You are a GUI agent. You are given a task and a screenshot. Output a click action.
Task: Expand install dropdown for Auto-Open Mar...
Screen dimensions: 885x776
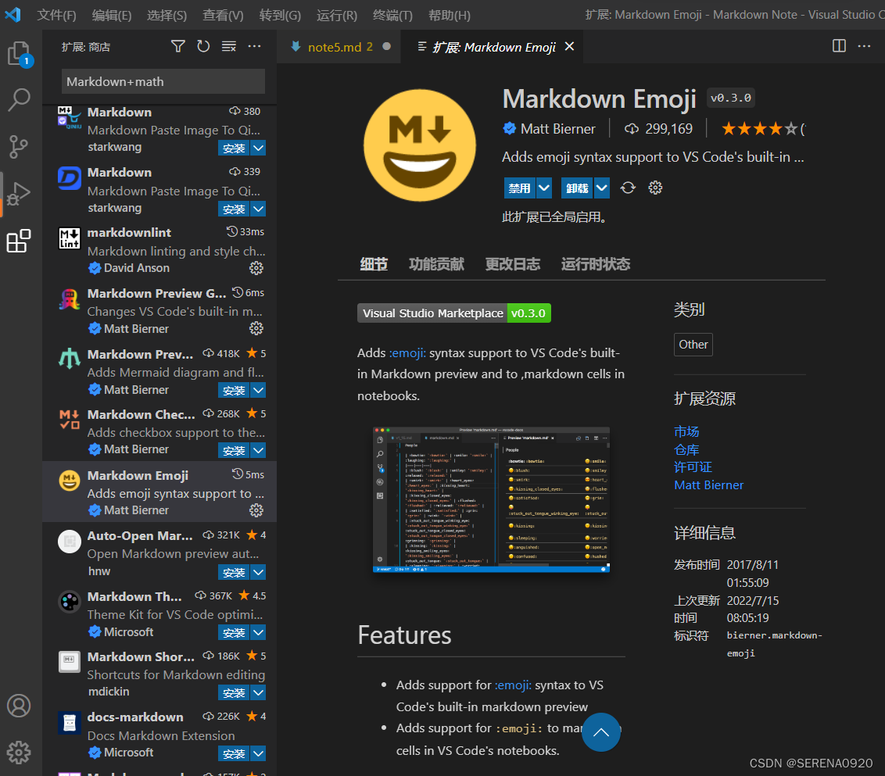click(x=258, y=572)
